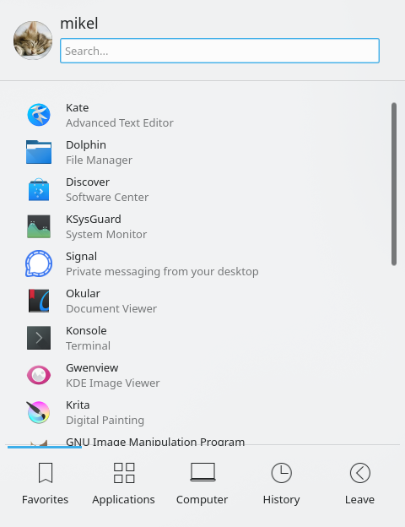Select the Dolphin entry name
Image resolution: width=405 pixels, height=527 pixels.
pos(86,145)
